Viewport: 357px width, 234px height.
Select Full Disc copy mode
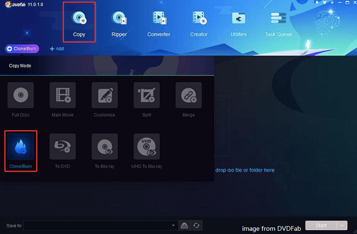21,100
